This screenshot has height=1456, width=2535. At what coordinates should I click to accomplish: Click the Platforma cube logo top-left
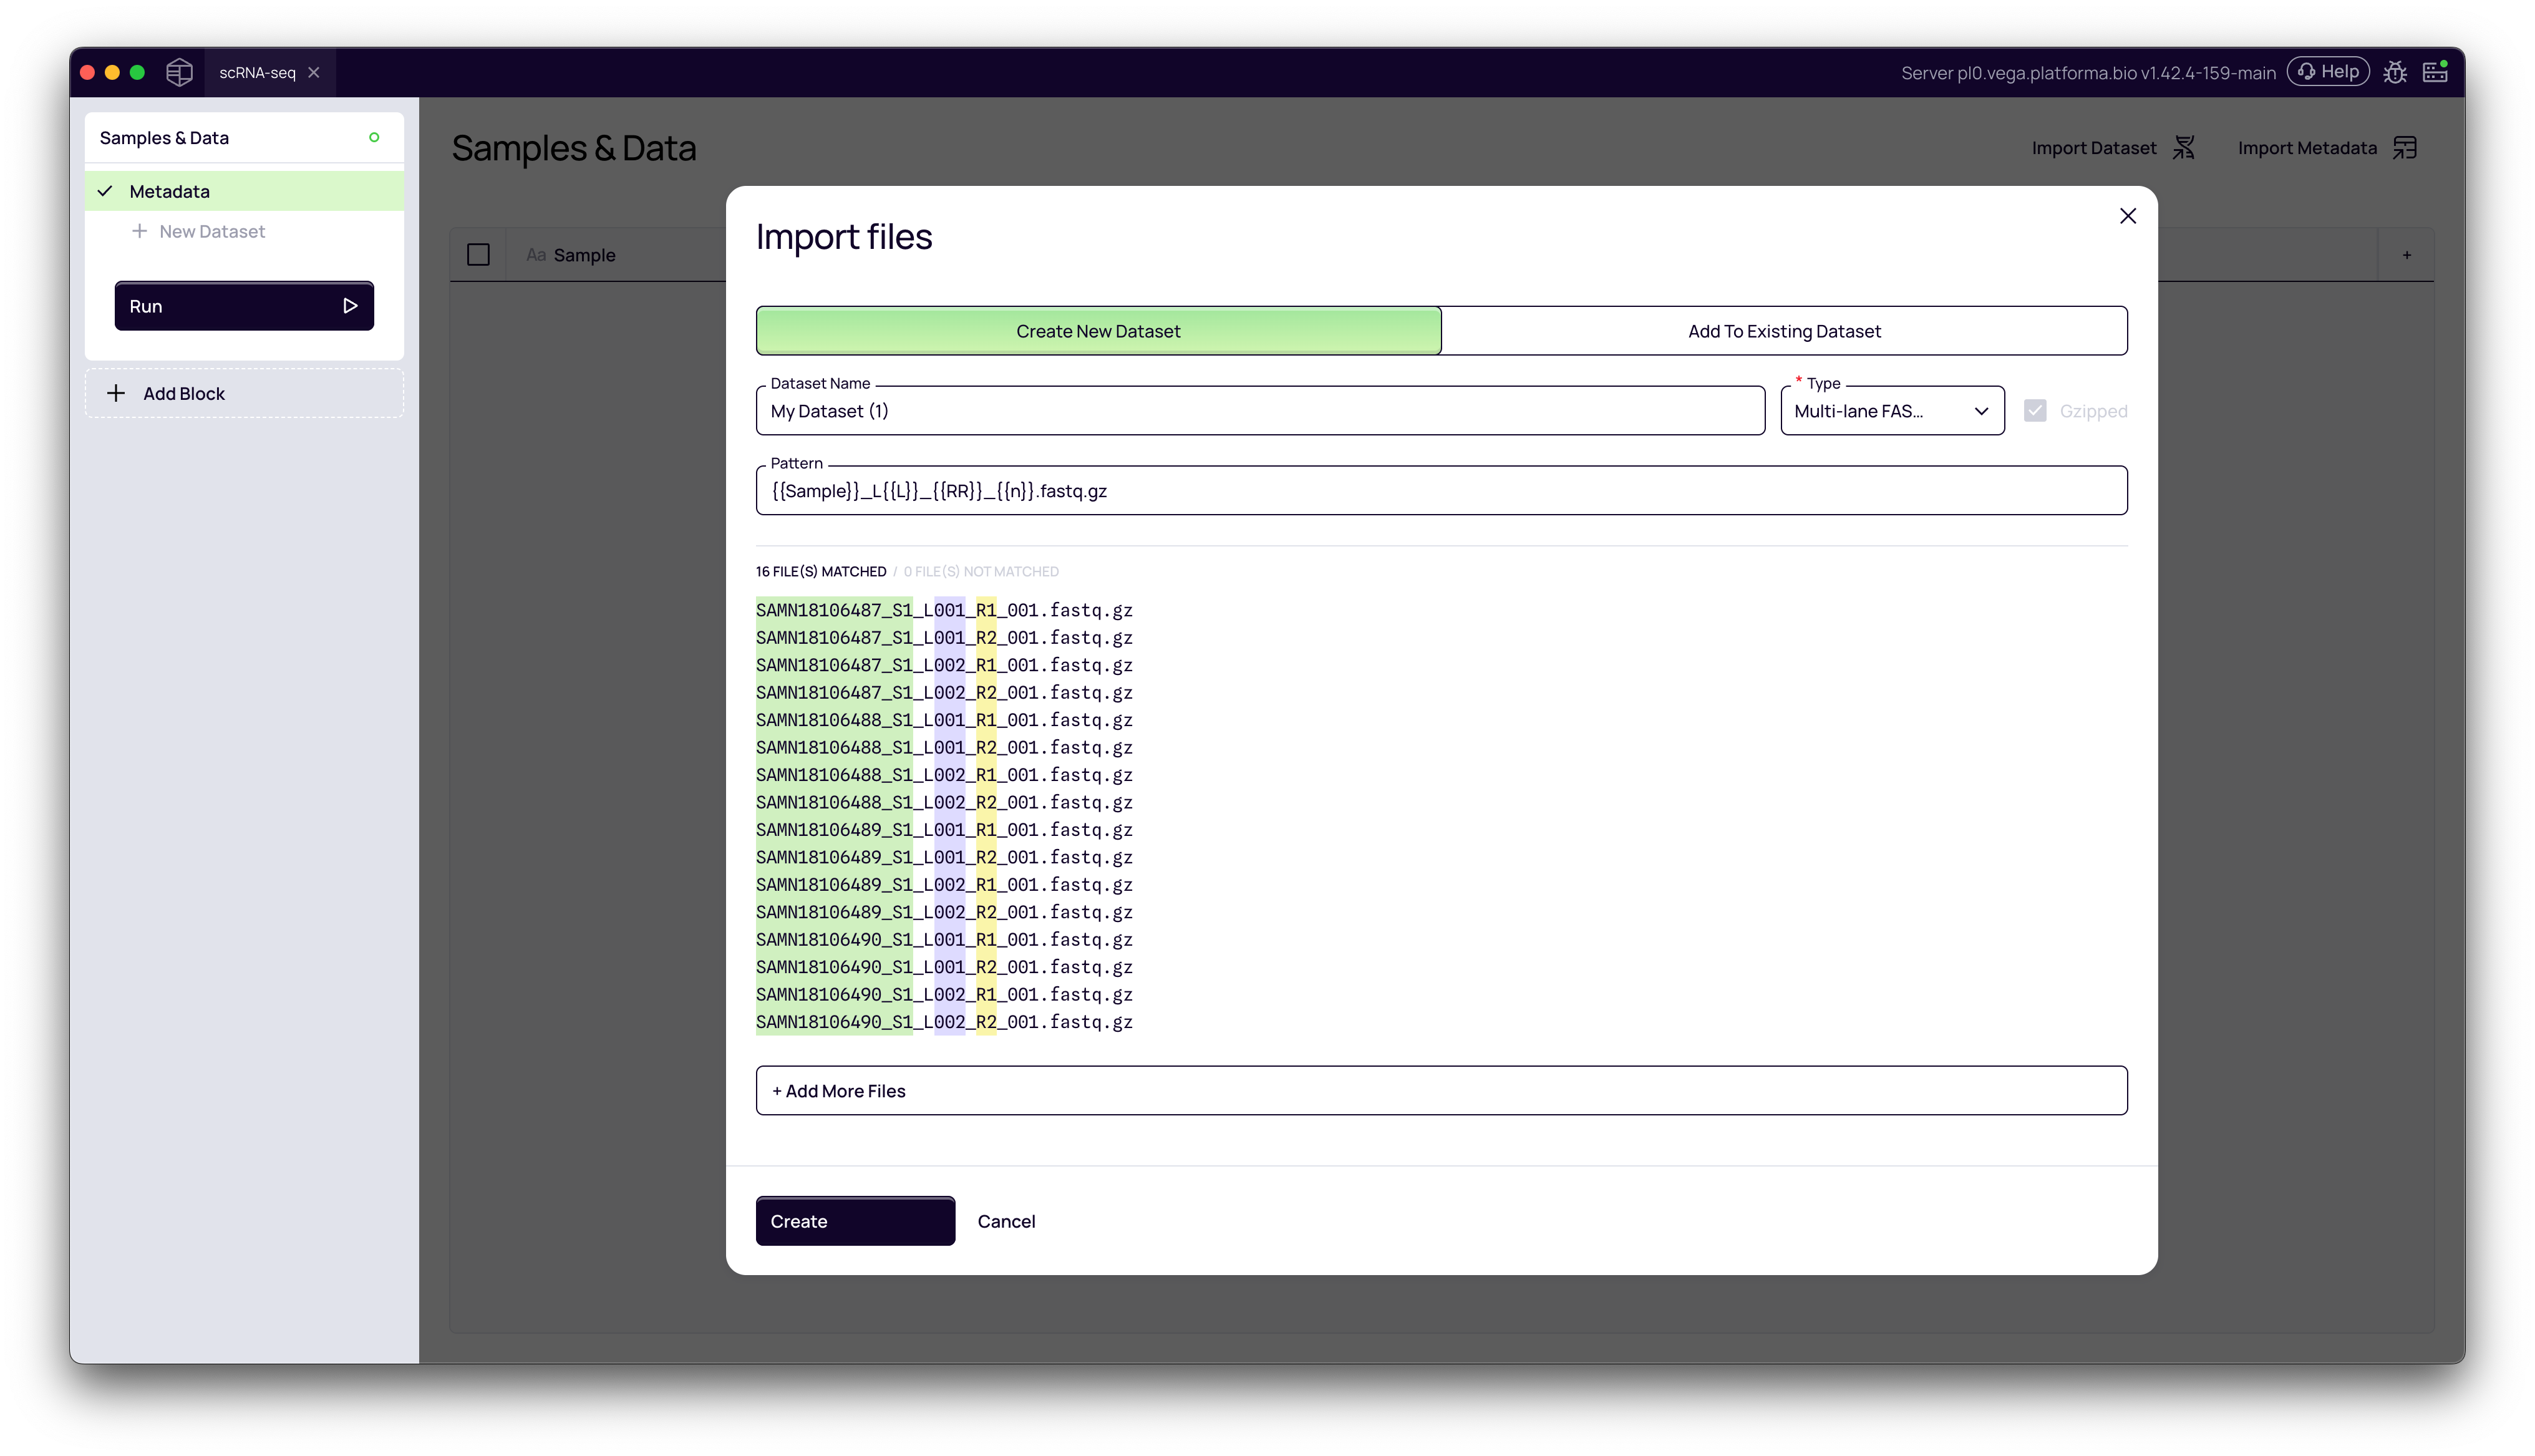point(179,72)
